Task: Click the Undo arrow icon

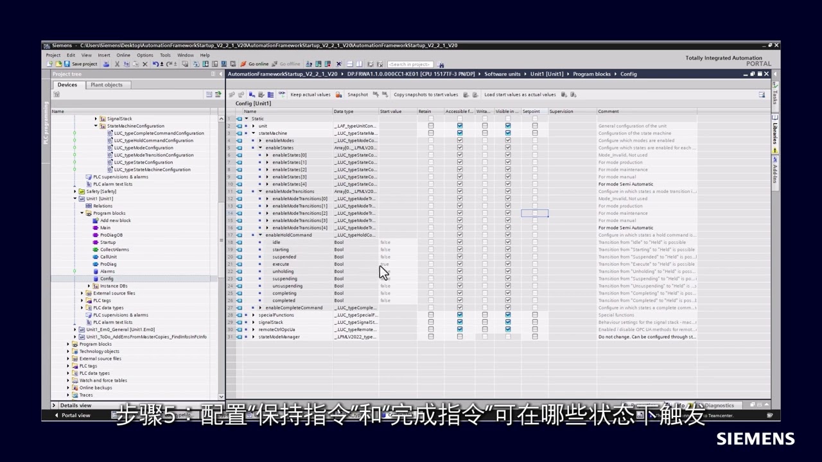Action: pos(155,64)
